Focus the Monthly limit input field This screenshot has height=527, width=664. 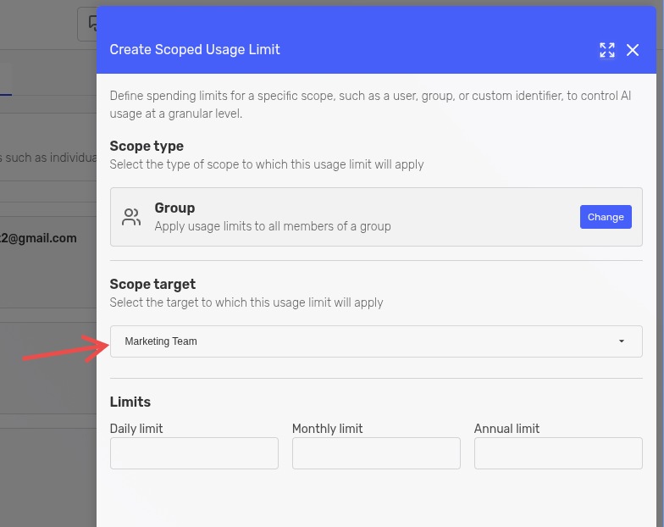[376, 453]
